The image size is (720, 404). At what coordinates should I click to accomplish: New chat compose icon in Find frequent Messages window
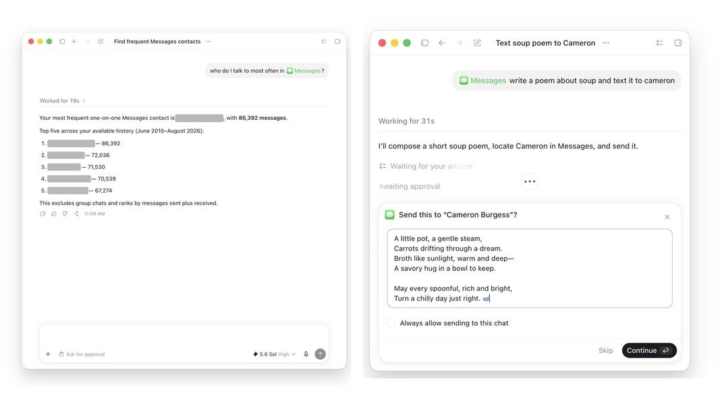[x=101, y=41]
